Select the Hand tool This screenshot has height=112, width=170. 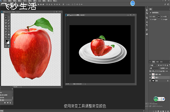pos(9,34)
